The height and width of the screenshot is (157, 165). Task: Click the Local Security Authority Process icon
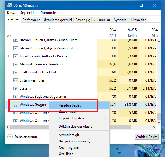tap(16, 56)
